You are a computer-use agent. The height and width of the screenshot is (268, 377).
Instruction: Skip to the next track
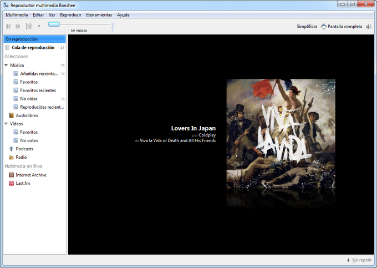(29, 26)
